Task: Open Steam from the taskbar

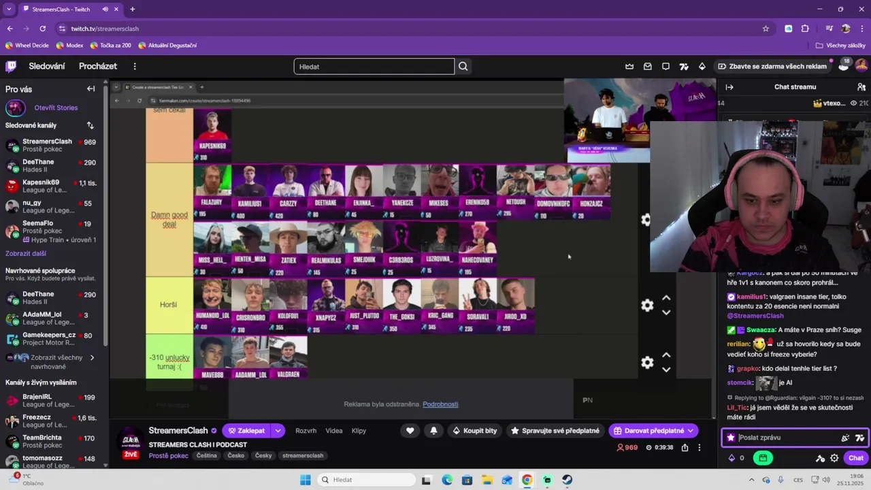Action: 567,480
